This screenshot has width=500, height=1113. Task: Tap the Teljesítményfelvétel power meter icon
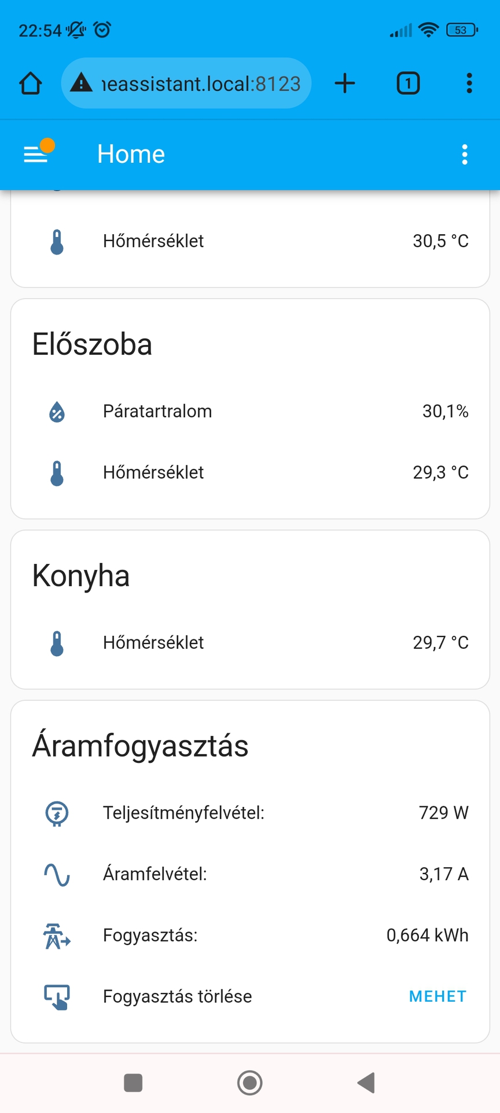pyautogui.click(x=57, y=813)
